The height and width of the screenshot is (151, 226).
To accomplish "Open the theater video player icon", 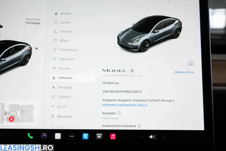I will (99, 136).
